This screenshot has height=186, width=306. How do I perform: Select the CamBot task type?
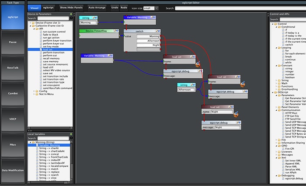13,93
